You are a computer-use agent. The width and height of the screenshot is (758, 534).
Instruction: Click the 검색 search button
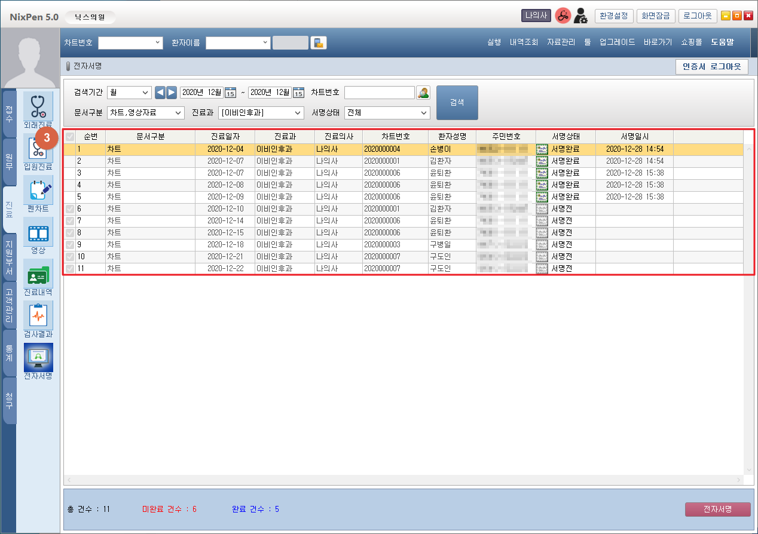pos(457,102)
